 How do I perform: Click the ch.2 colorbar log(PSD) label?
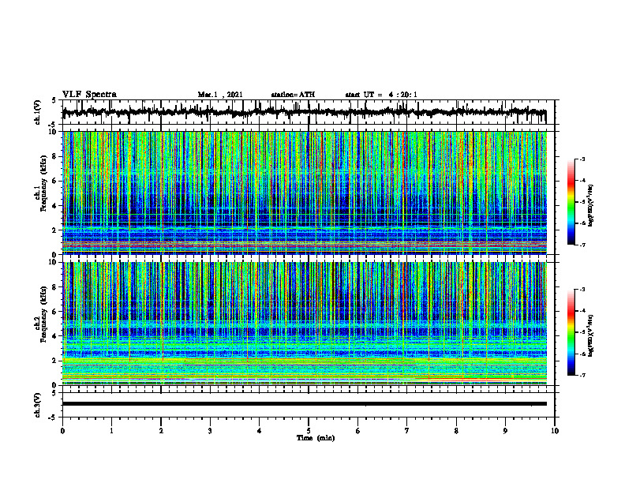[x=591, y=336]
